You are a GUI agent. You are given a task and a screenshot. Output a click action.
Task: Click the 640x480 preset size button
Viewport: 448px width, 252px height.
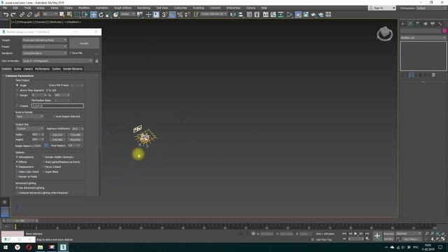click(x=57, y=140)
